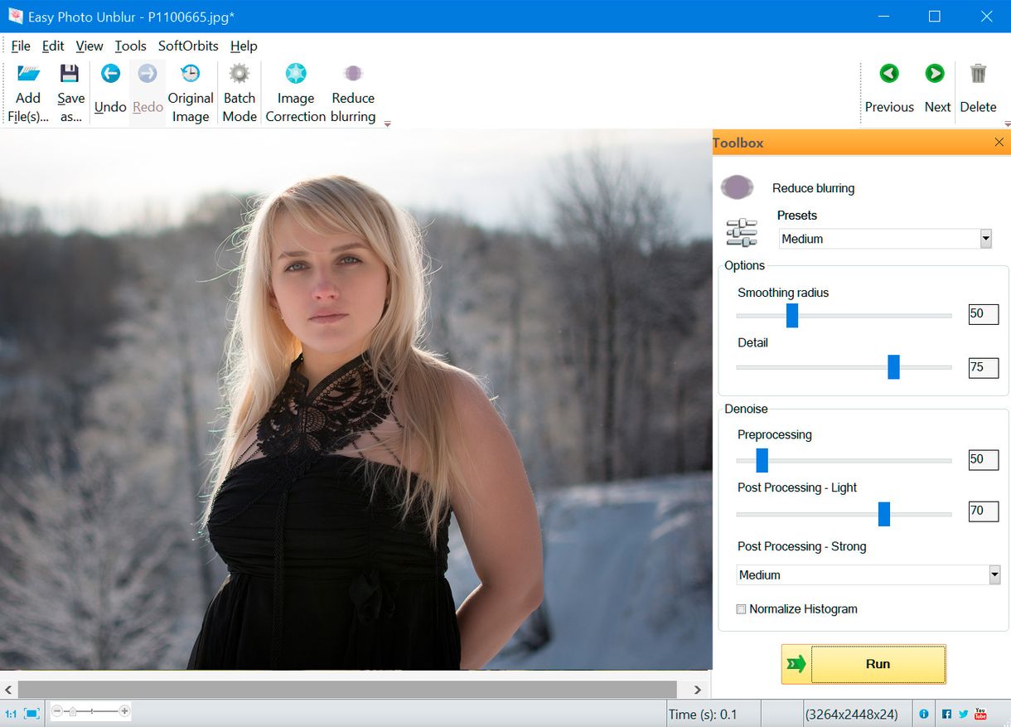Select the Reduce blurring tool
The height and width of the screenshot is (727, 1011).
353,75
